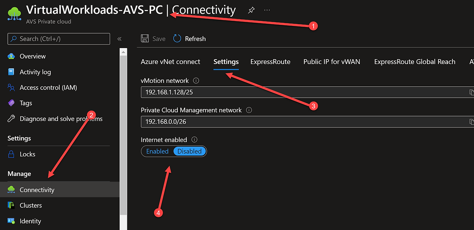Click Internet enabled info icon
Image resolution: width=474 pixels, height=230 pixels.
[194, 140]
